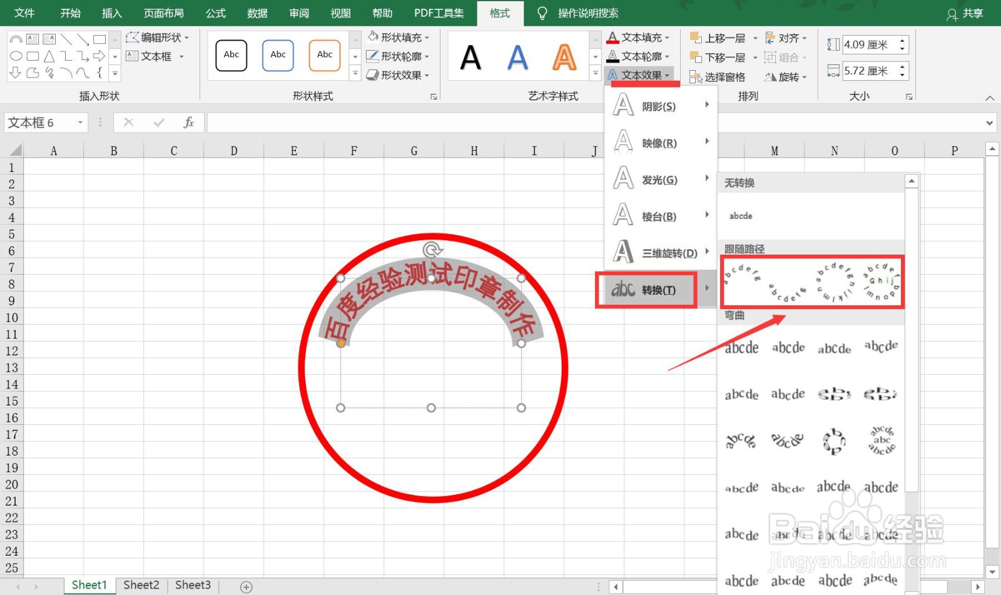
Task: Click the 对齐 (Align) tool
Action: (786, 38)
